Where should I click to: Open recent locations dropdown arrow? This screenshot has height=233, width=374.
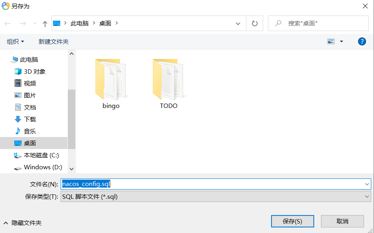tap(35, 23)
